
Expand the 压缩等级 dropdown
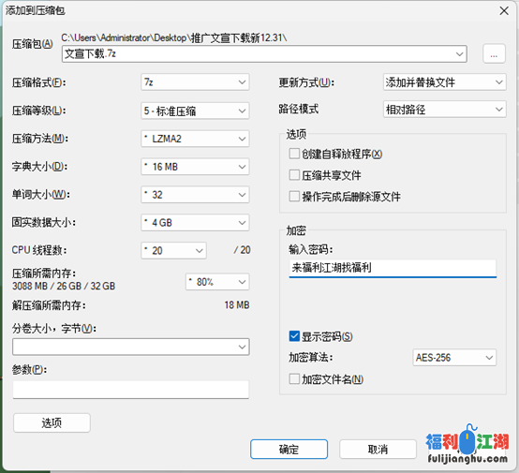(195, 111)
